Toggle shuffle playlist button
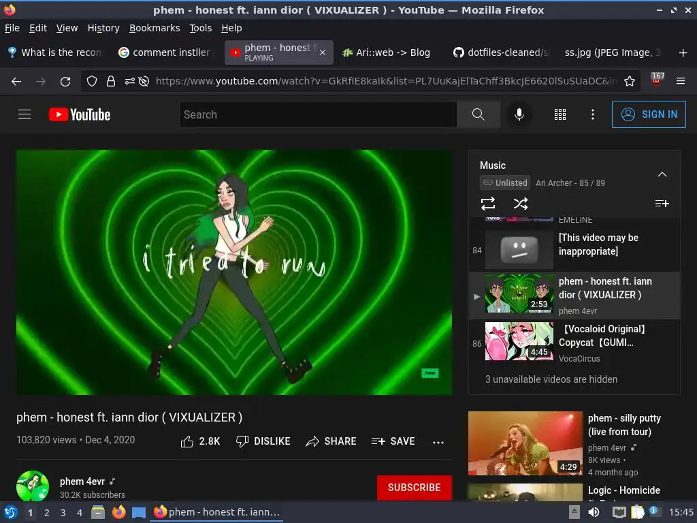Screen dimensions: 697x523 coord(521,204)
